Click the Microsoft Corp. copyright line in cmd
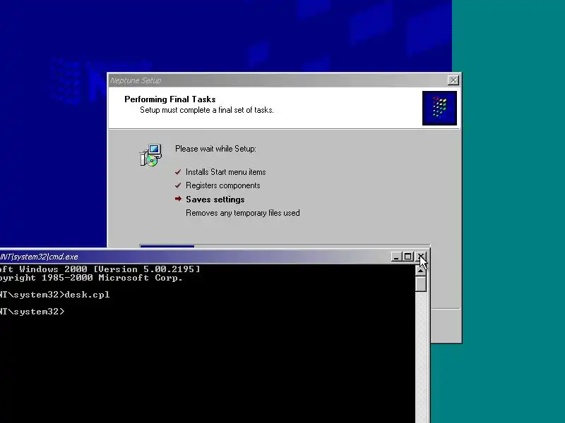The width and height of the screenshot is (565, 423). click(91, 278)
